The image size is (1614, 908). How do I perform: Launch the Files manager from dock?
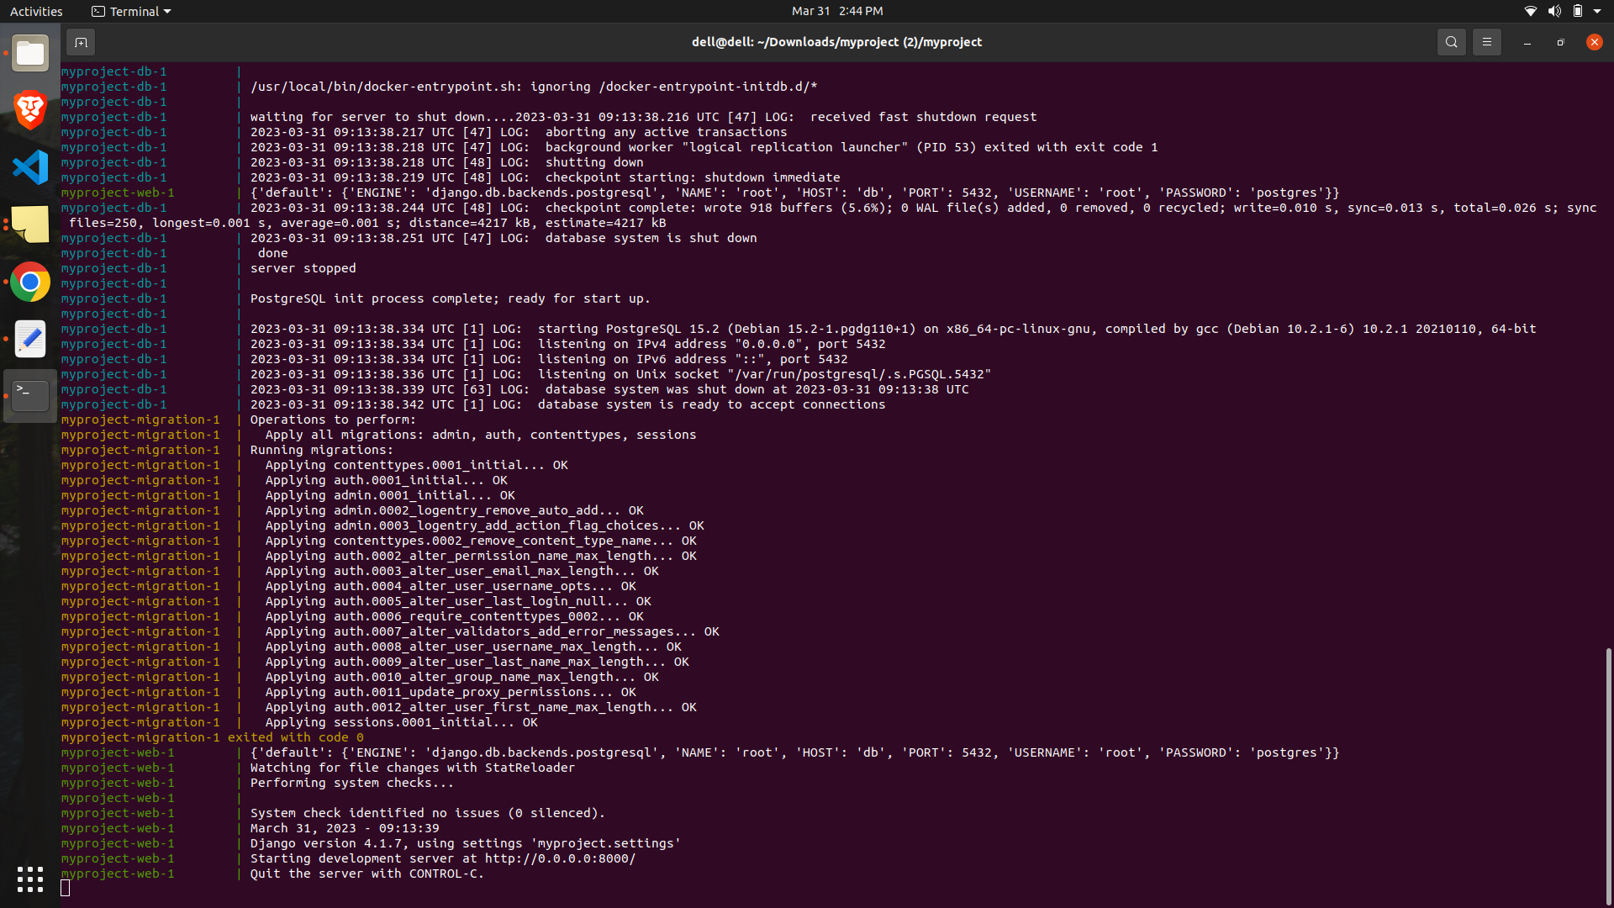(x=30, y=54)
